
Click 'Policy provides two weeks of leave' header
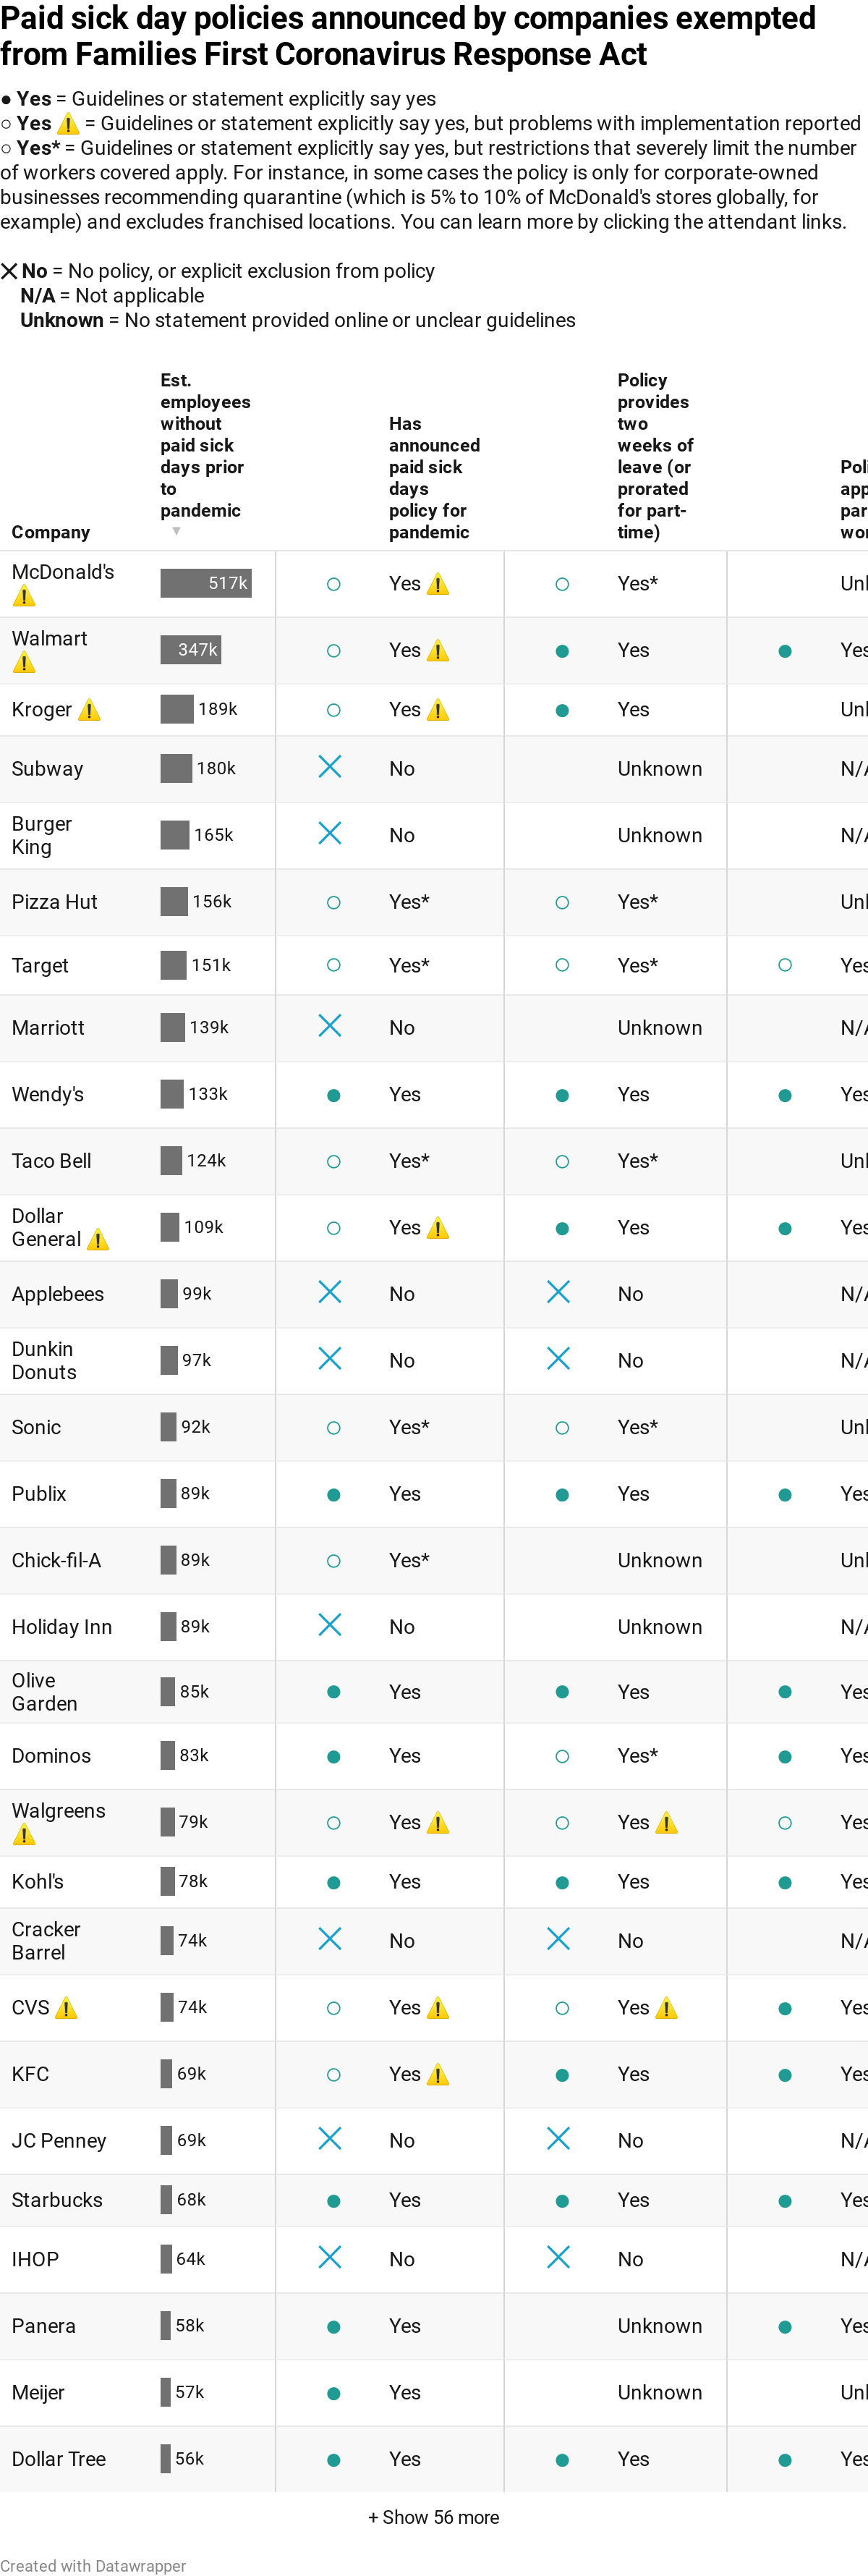pos(655,456)
